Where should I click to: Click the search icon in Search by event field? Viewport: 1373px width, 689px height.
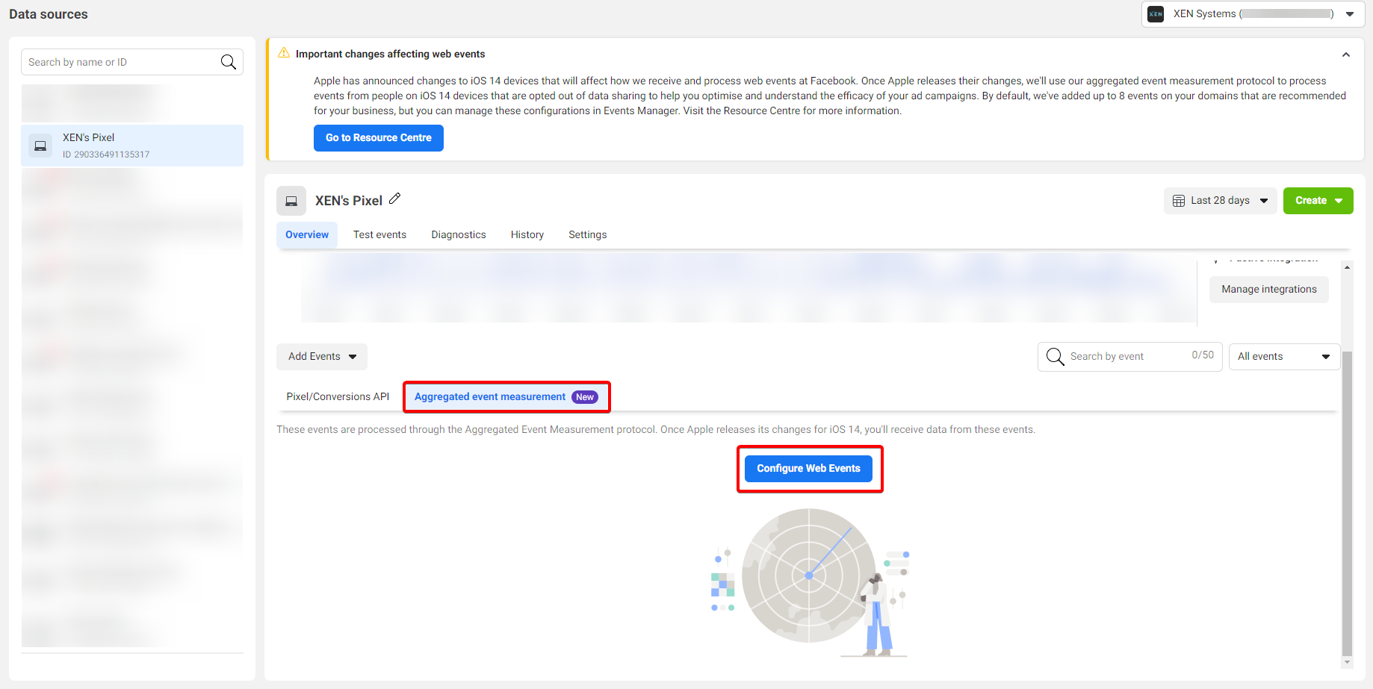pos(1055,356)
